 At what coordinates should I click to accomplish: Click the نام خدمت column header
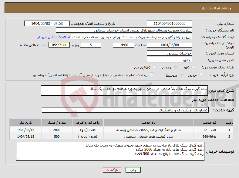pyautogui.click(x=149, y=123)
